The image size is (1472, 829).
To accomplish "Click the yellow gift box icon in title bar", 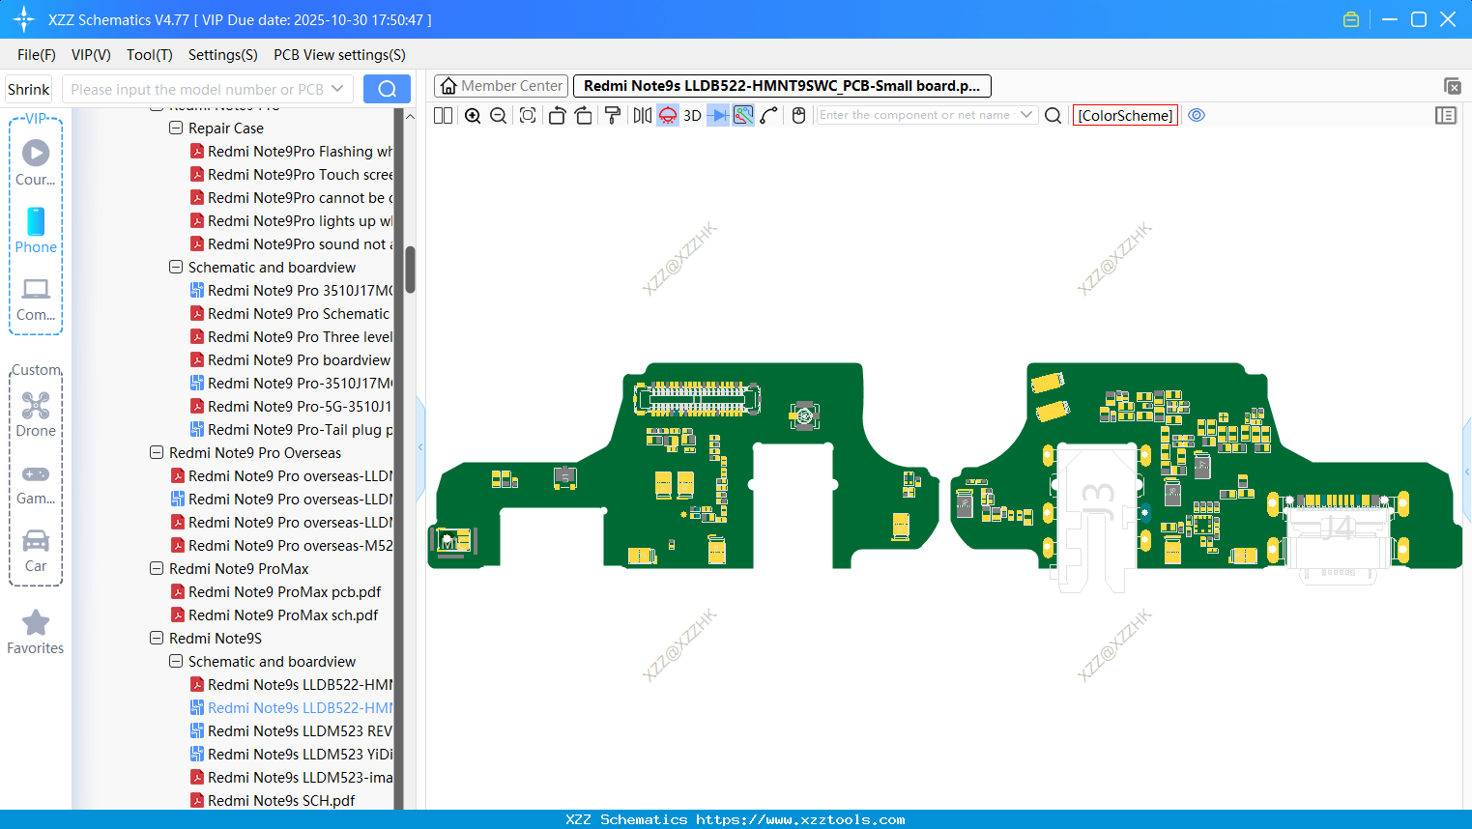I will pyautogui.click(x=1351, y=19).
